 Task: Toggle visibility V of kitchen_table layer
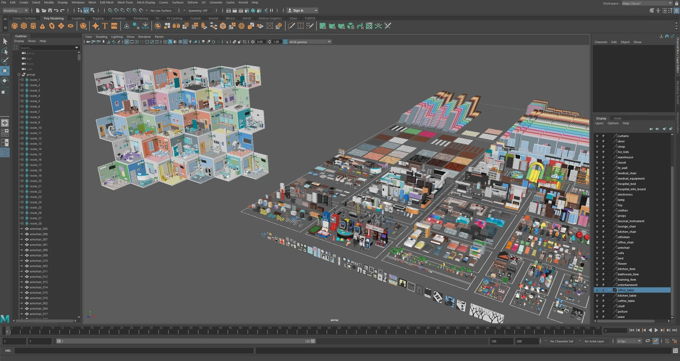tap(597, 296)
